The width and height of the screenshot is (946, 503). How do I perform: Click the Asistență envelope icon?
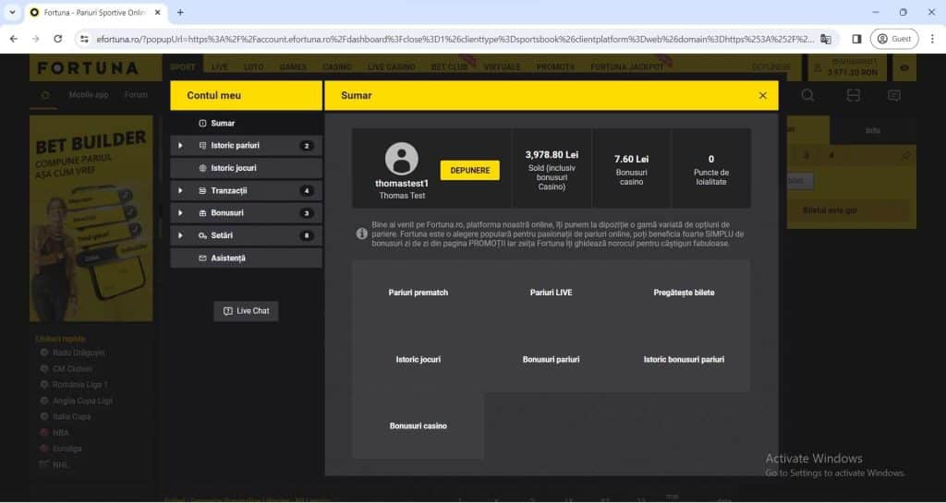click(202, 257)
